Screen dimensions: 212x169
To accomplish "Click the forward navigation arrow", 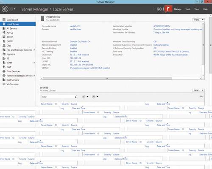I will tap(11, 9).
